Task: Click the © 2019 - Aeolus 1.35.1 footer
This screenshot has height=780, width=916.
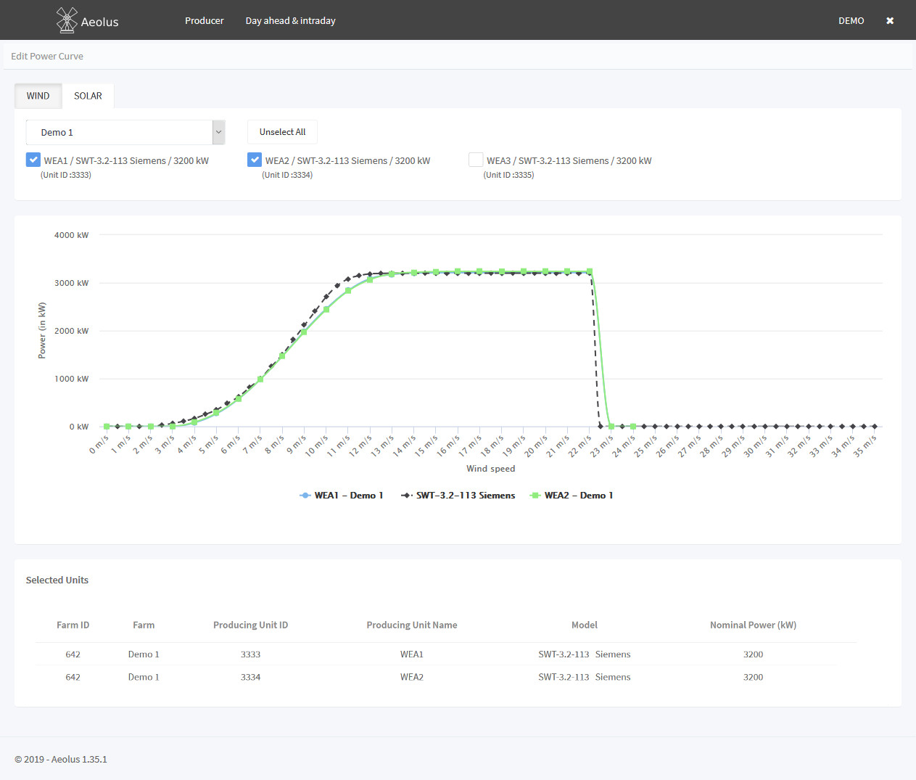Action: pyautogui.click(x=61, y=759)
